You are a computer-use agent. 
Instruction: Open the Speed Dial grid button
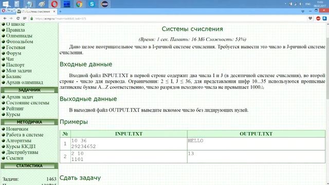point(25,18)
